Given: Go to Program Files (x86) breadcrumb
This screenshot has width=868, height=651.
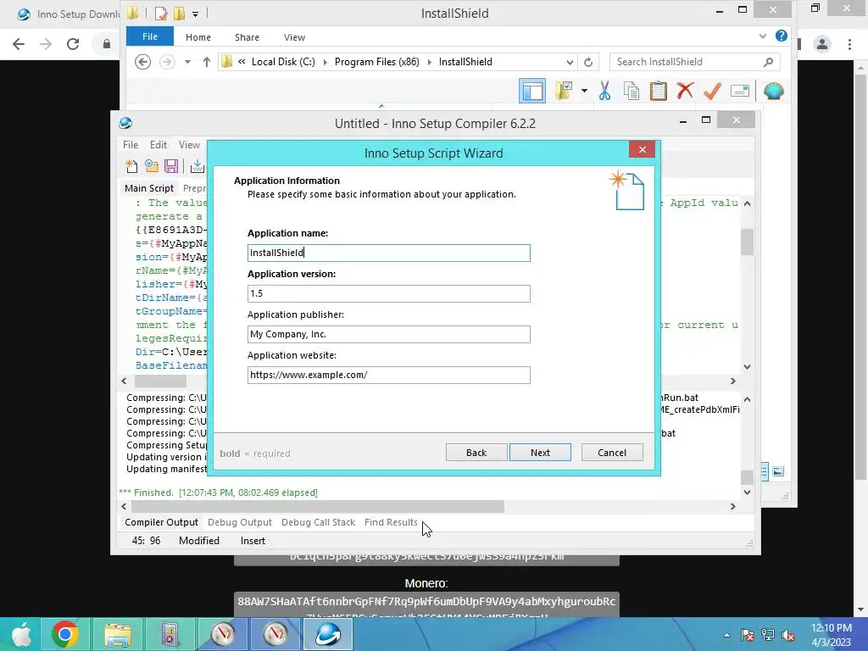Looking at the screenshot, I should 377,62.
